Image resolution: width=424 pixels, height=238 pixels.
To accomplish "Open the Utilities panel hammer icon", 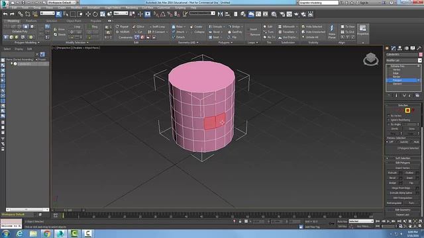I will pyautogui.click(x=419, y=48).
